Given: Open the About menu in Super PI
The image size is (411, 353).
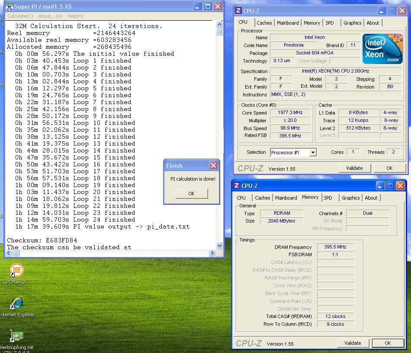Looking at the screenshot, I should 50,16.
